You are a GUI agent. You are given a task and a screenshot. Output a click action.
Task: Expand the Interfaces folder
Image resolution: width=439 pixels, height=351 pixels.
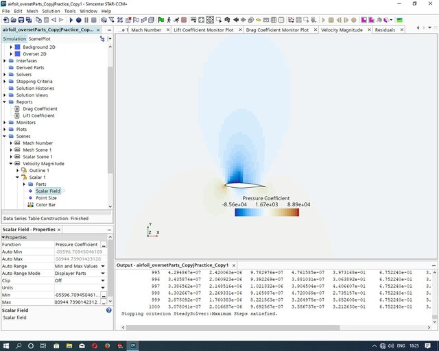(5, 61)
